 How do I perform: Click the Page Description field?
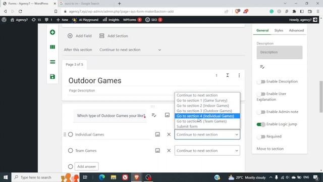154,90
